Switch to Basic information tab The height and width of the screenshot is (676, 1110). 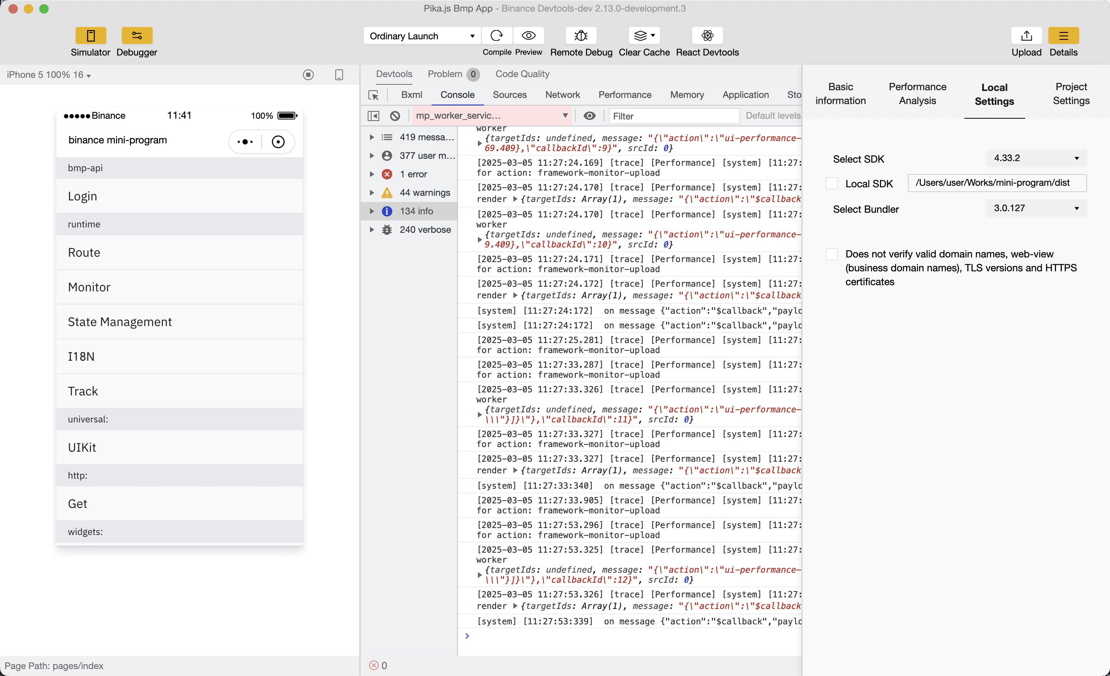tap(840, 94)
